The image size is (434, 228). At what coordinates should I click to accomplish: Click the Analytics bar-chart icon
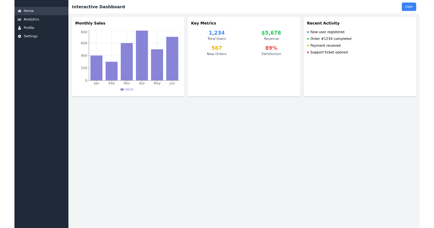point(19,19)
